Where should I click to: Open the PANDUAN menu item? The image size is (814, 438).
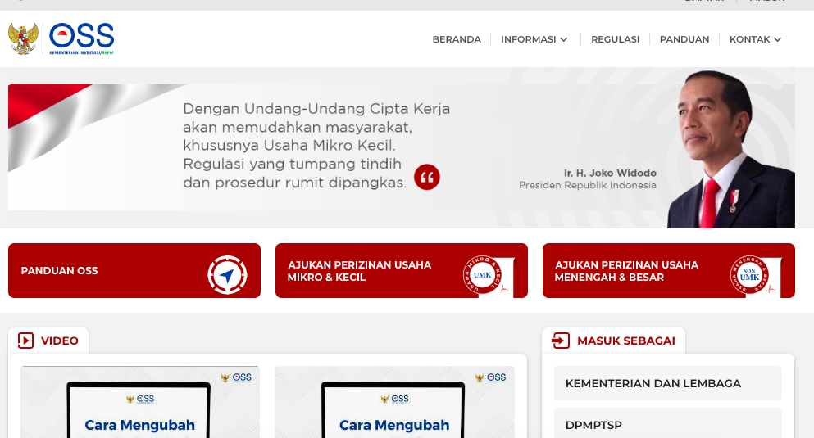684,39
